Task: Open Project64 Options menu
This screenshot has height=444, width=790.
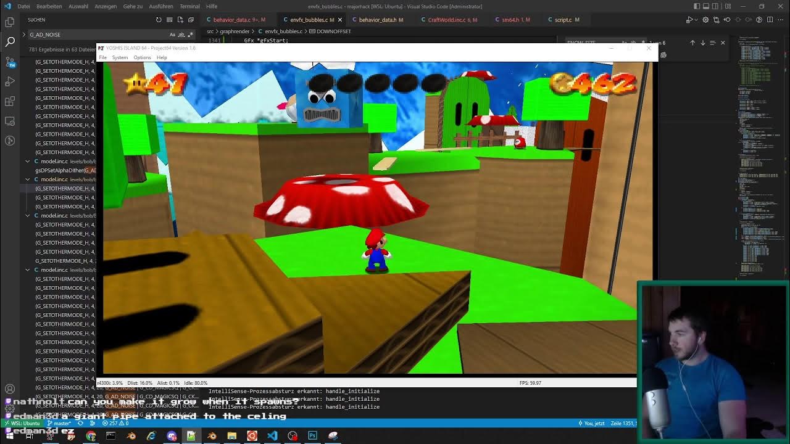Action: (x=142, y=57)
